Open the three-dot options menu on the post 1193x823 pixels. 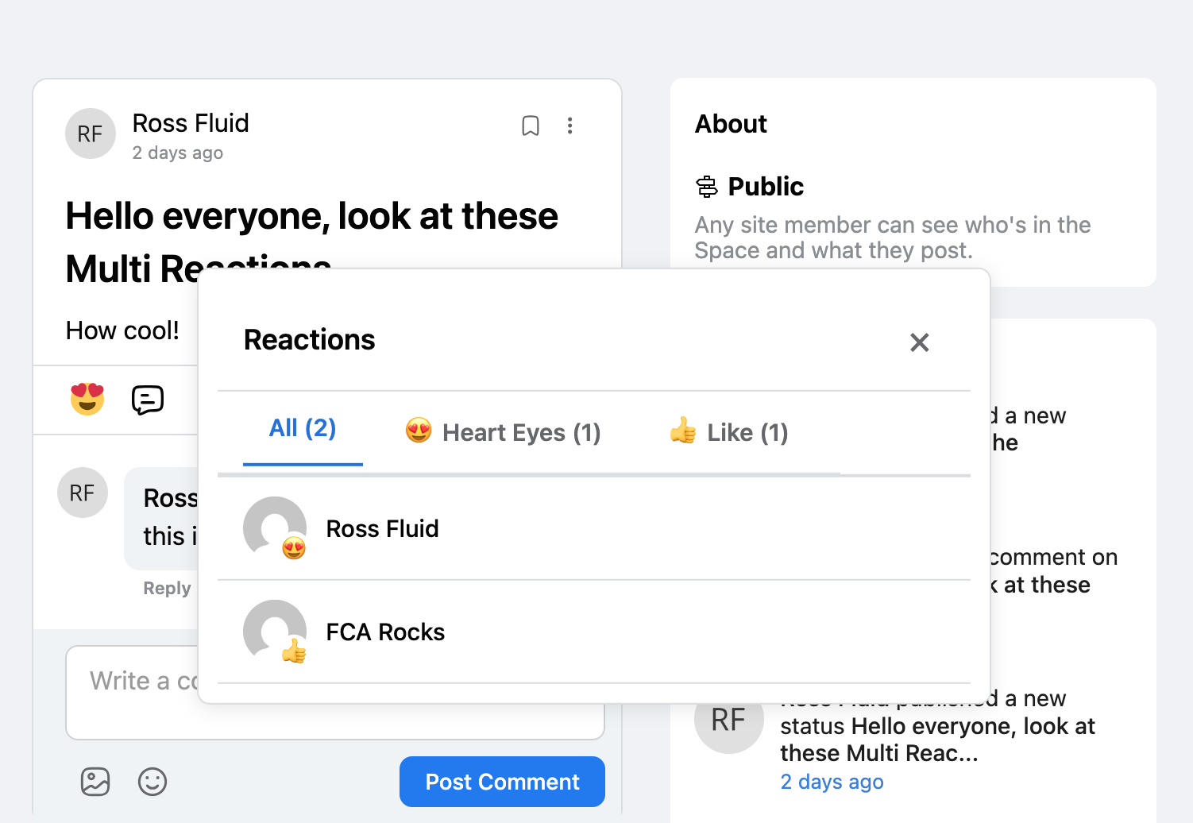coord(570,126)
